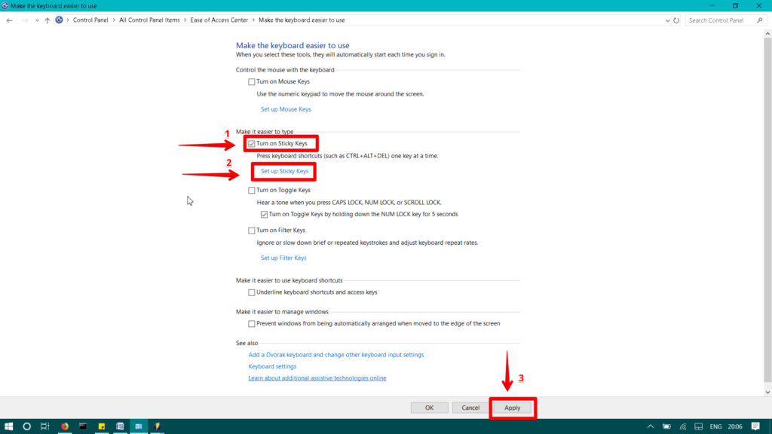Show hidden system tray icons

pos(651,426)
